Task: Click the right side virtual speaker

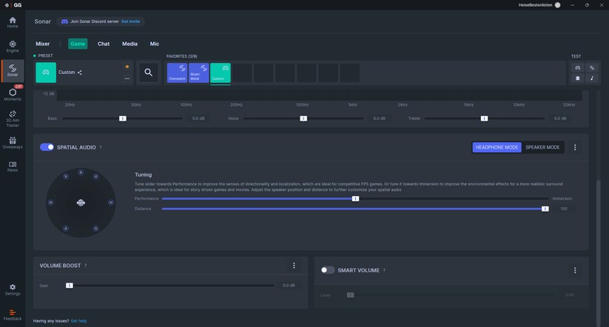Action: [x=111, y=202]
